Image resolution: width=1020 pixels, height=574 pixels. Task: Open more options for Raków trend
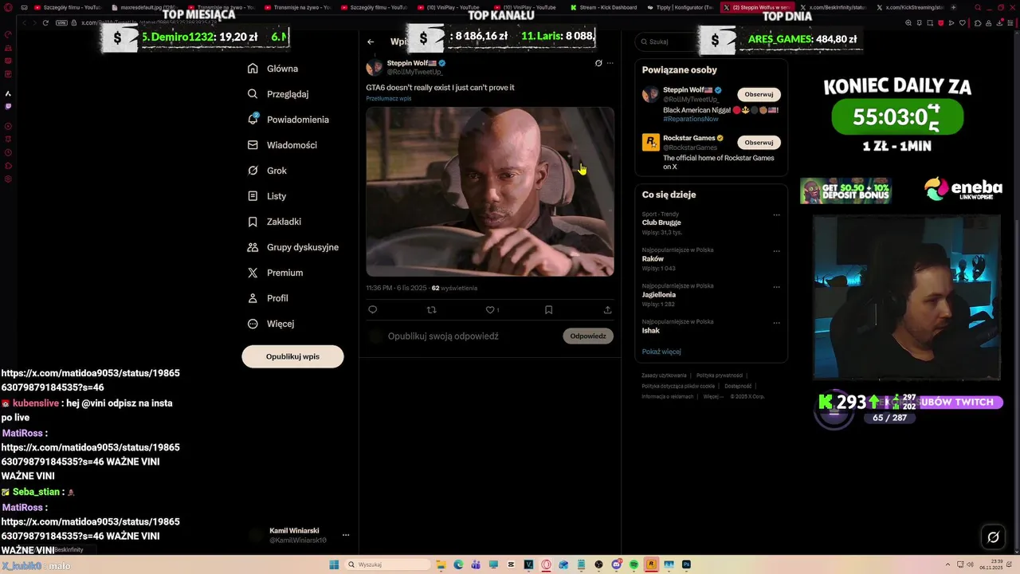pyautogui.click(x=776, y=251)
